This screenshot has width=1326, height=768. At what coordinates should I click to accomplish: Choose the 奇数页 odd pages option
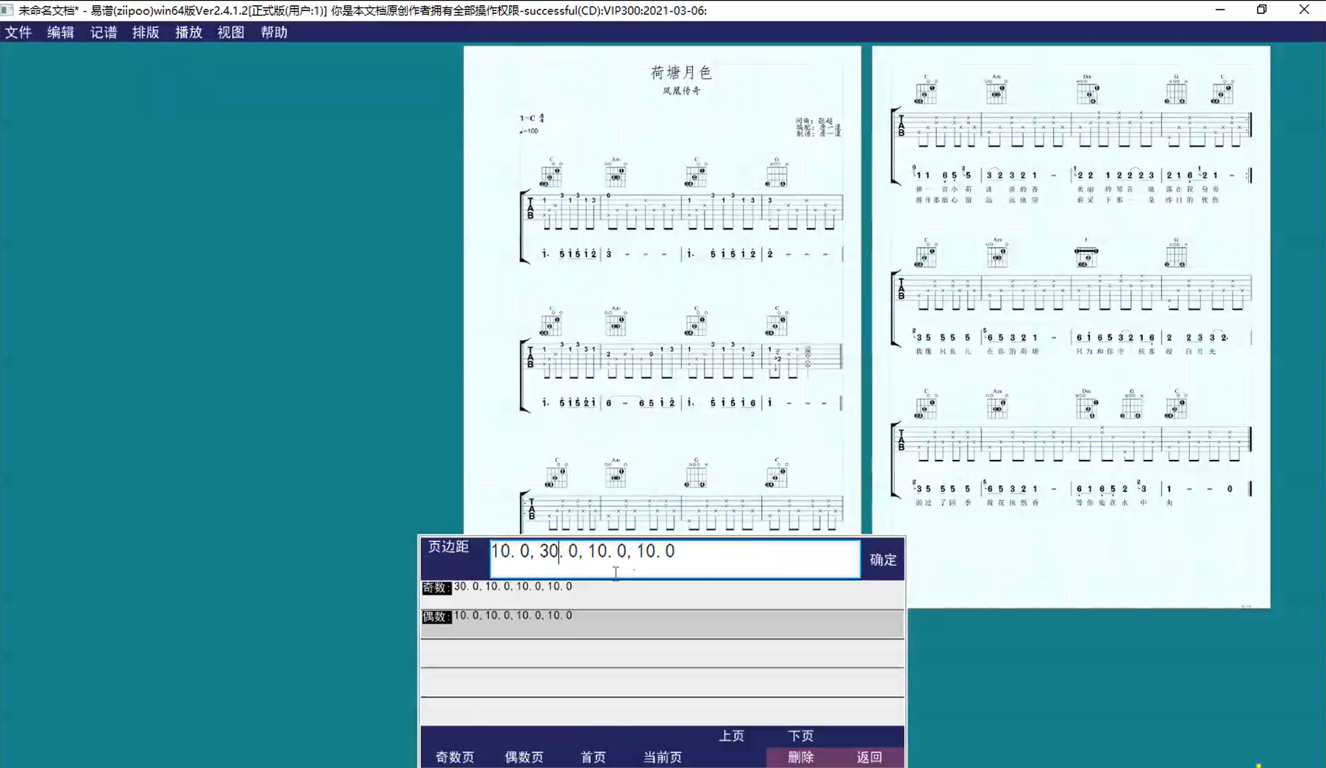[455, 757]
